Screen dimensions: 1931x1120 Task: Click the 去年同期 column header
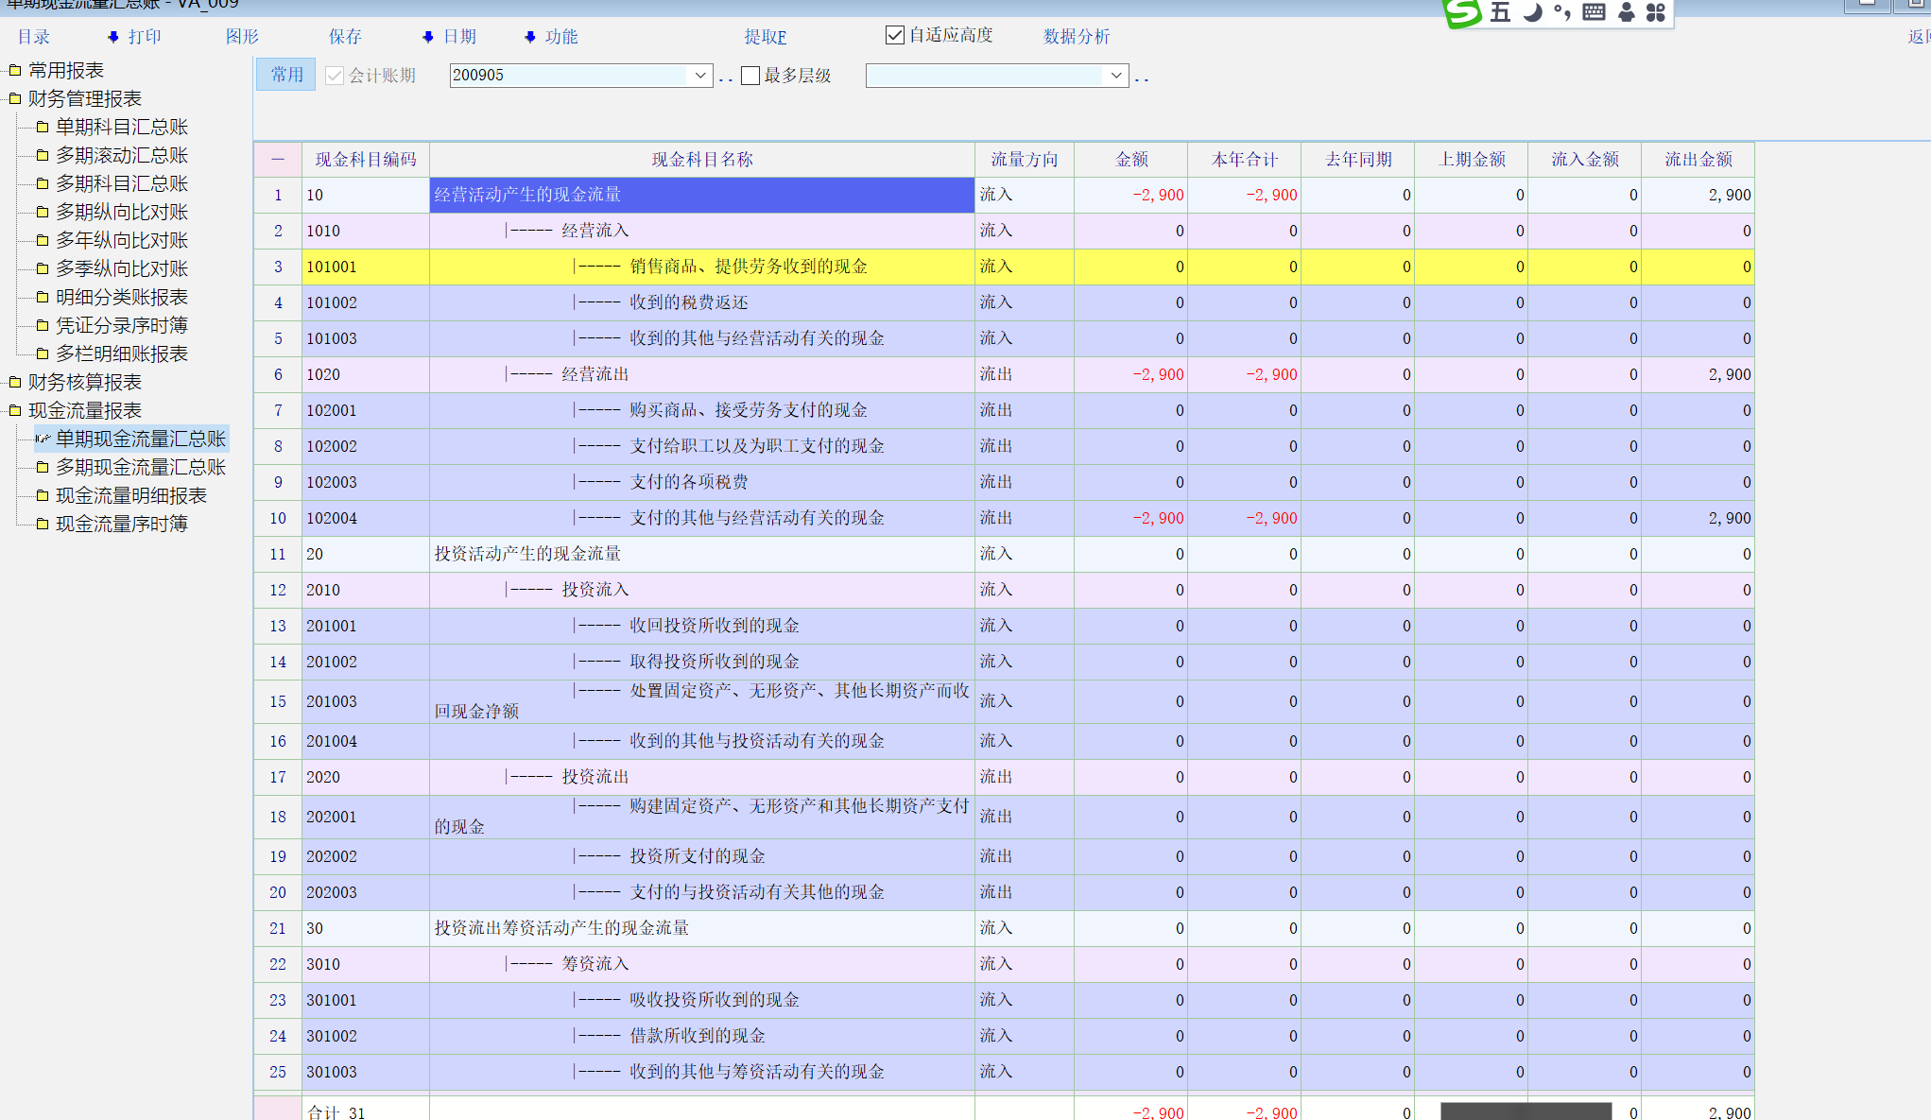1358,160
